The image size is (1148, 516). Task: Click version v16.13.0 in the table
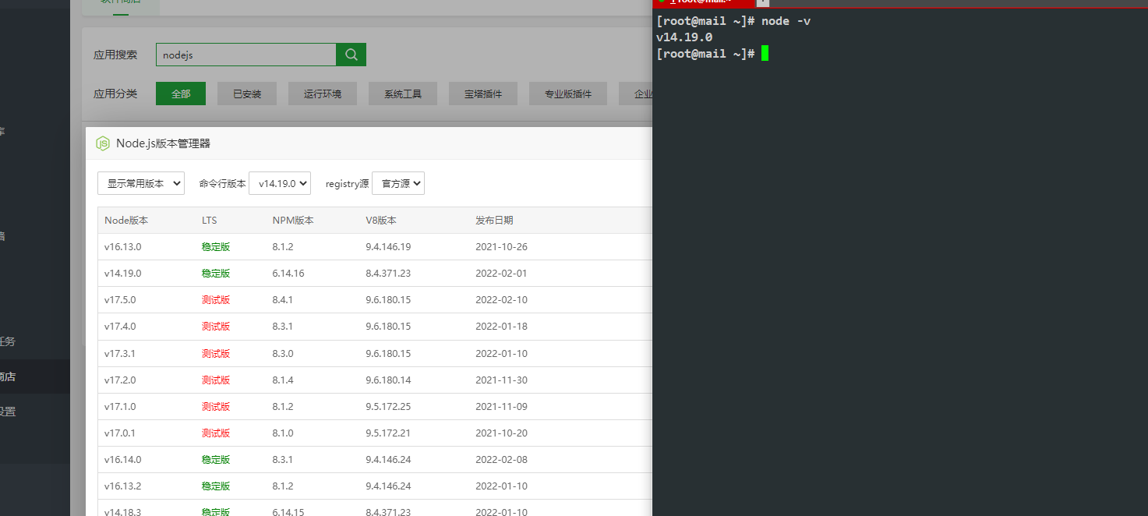point(123,247)
